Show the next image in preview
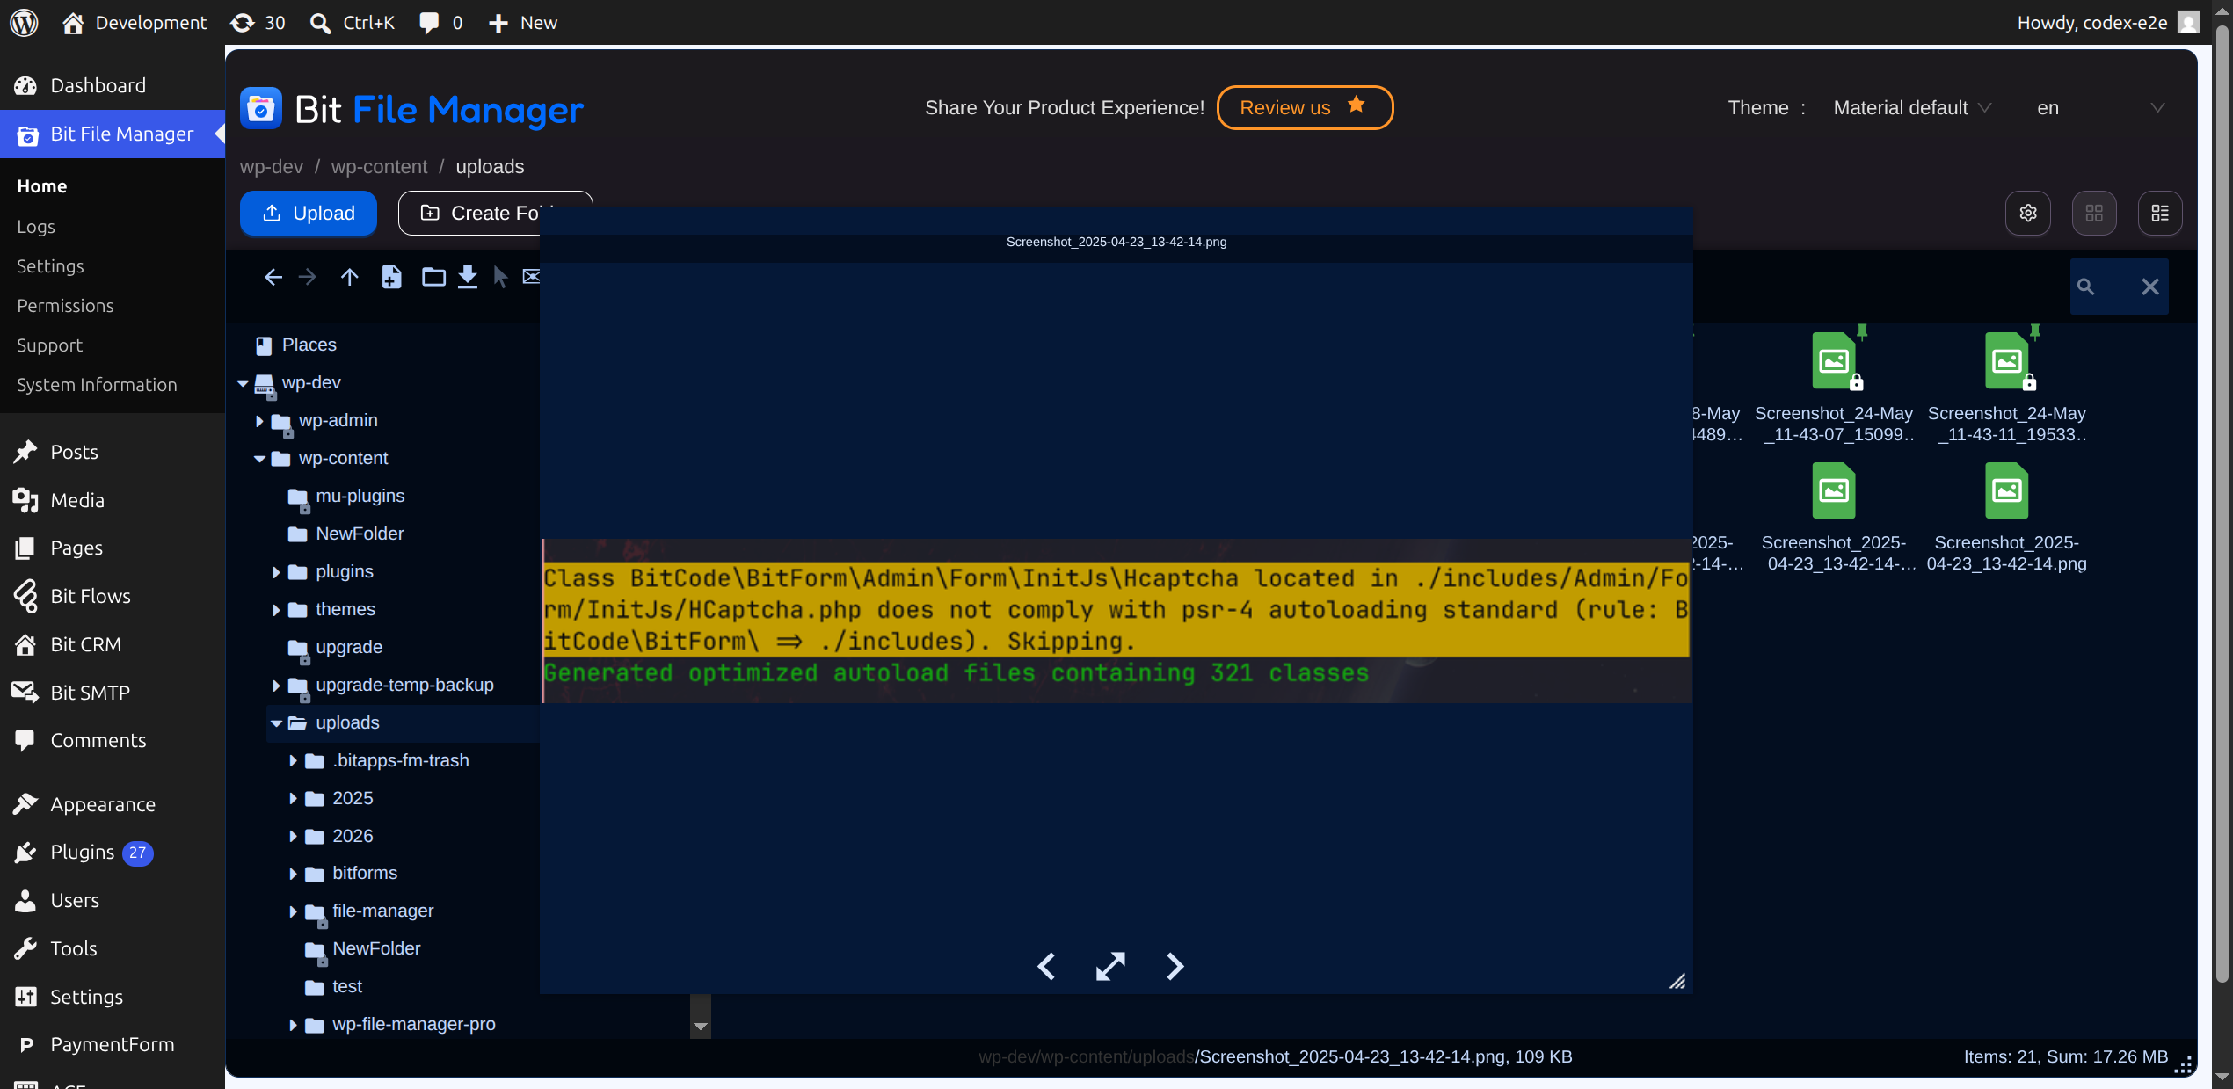This screenshot has height=1089, width=2233. tap(1175, 967)
